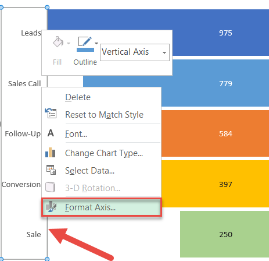
Task: Click the Fill paint bucket icon
Action: [58, 41]
